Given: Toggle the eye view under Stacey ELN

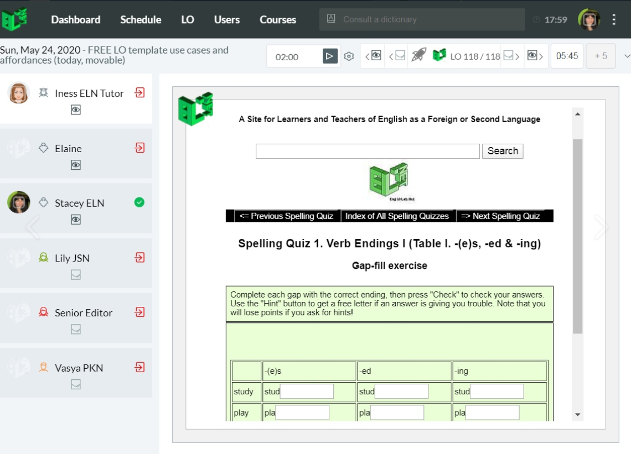Looking at the screenshot, I should (76, 220).
